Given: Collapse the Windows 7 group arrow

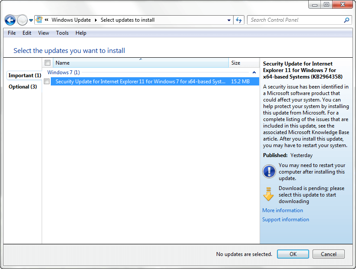Looking at the screenshot, I should click(254, 72).
